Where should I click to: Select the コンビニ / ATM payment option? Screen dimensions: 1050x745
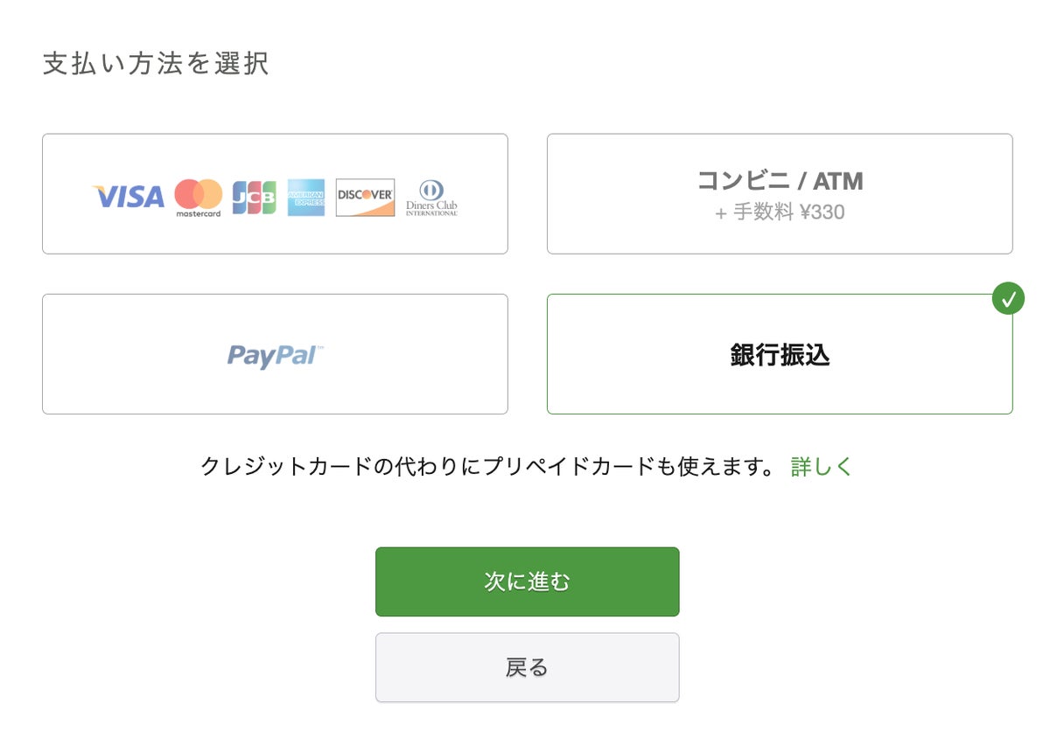click(x=780, y=194)
